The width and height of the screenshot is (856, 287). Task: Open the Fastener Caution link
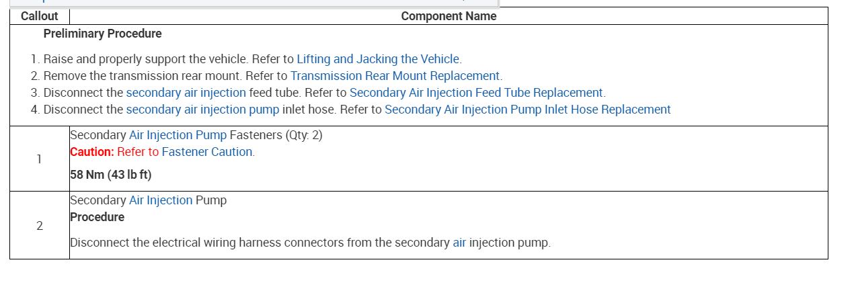click(207, 152)
